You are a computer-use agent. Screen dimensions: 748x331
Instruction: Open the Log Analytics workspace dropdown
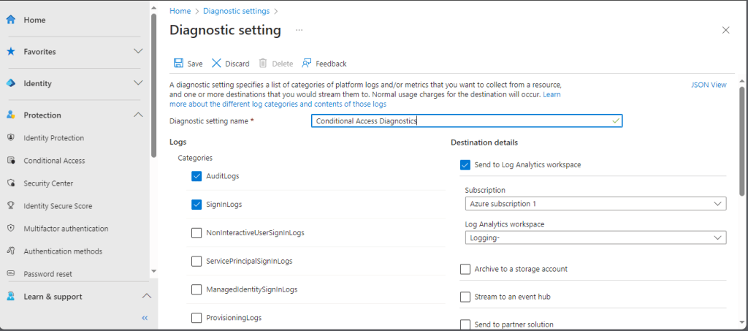[595, 237]
